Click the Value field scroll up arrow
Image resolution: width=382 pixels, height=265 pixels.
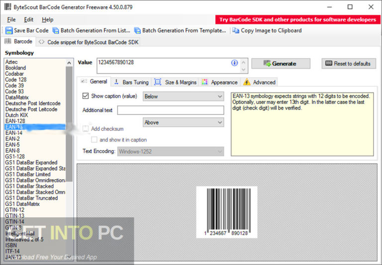tap(243, 63)
